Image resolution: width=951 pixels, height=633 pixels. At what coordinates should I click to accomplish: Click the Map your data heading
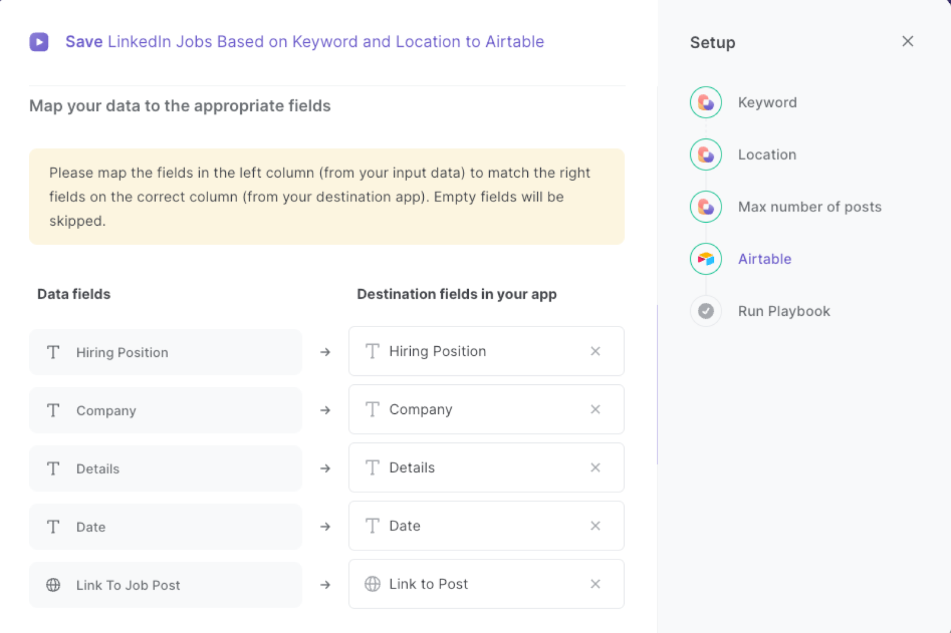pos(180,106)
